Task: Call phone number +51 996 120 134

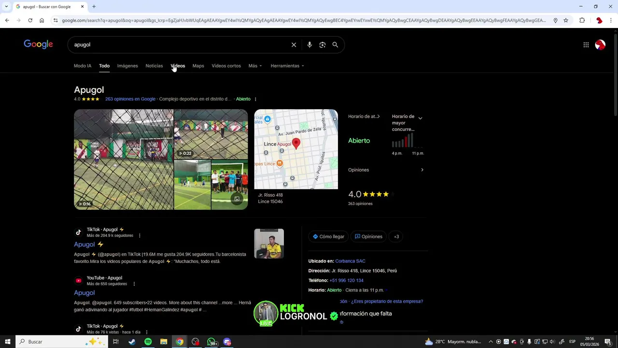Action: click(x=346, y=280)
